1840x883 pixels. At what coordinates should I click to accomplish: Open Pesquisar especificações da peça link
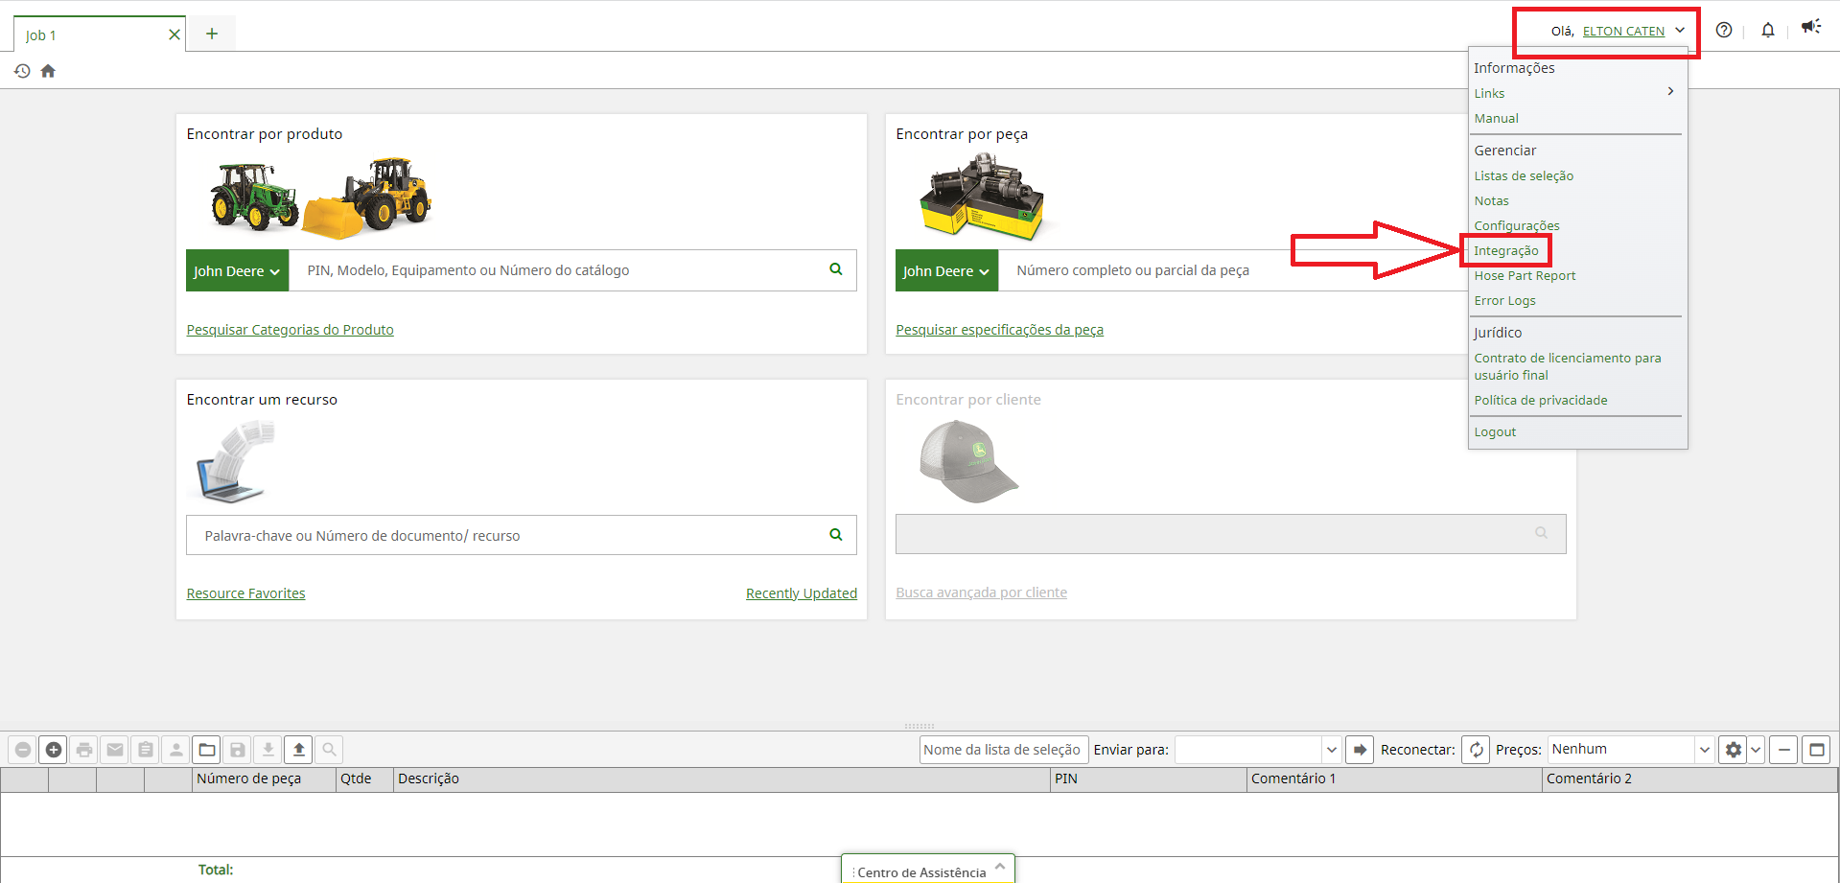(x=999, y=329)
